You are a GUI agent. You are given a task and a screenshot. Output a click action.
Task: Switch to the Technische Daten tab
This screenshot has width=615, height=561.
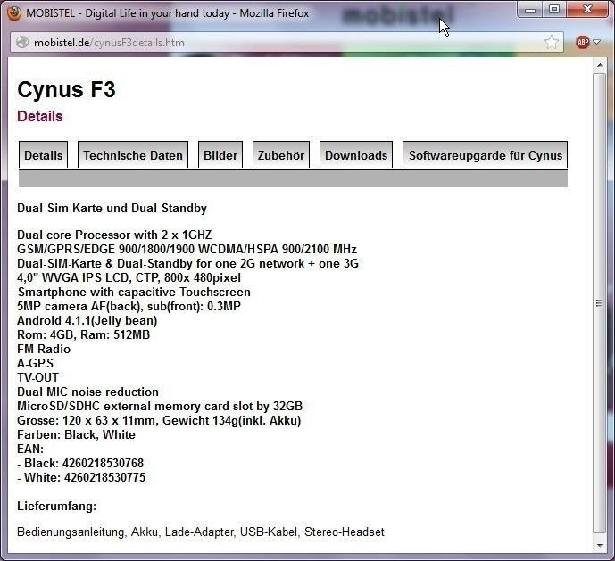[133, 155]
